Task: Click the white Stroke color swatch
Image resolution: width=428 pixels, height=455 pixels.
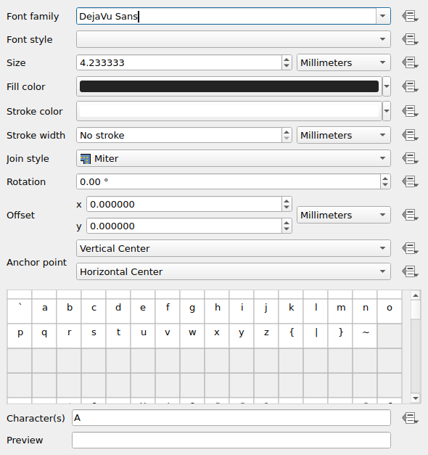Action: pyautogui.click(x=229, y=111)
